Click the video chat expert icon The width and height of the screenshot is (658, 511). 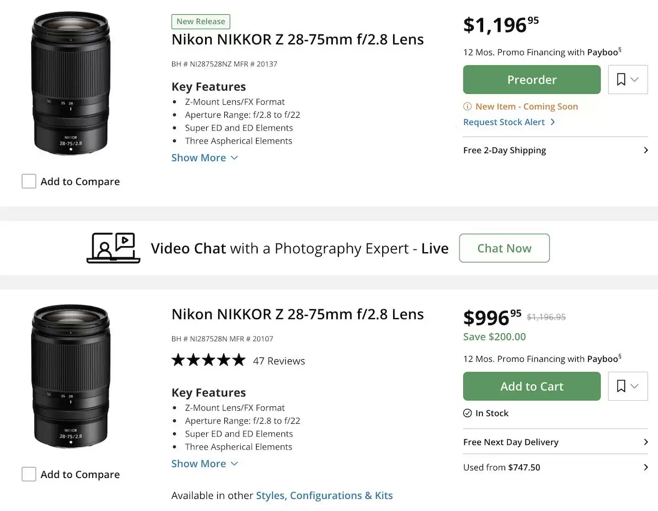click(114, 248)
